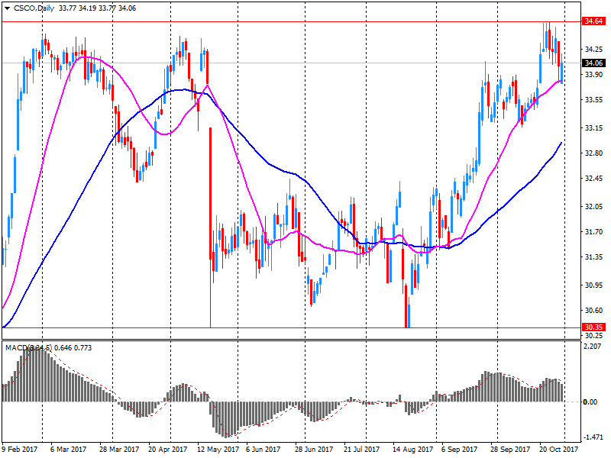The image size is (611, 458).
Task: Select the 30.35 support price label
Action: pyautogui.click(x=593, y=327)
